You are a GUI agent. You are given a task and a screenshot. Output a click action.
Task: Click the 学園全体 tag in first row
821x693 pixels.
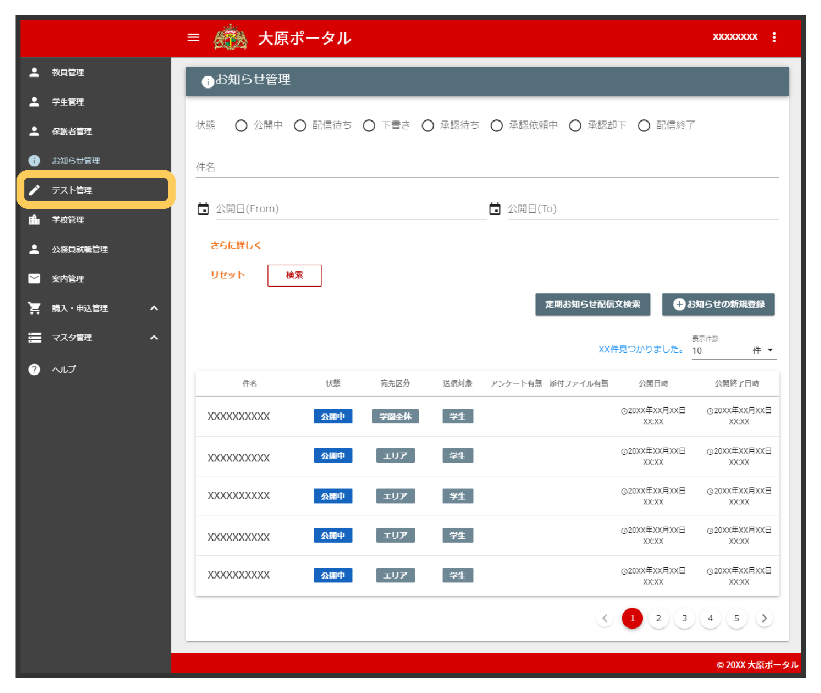[x=396, y=416]
